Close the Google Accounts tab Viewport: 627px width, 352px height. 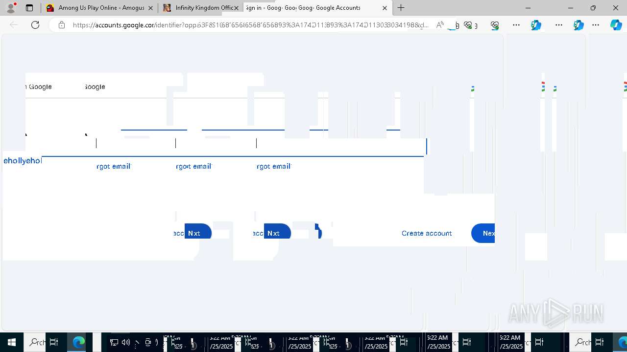click(385, 8)
